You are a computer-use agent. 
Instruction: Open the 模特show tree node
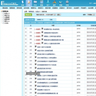tap(7, 21)
